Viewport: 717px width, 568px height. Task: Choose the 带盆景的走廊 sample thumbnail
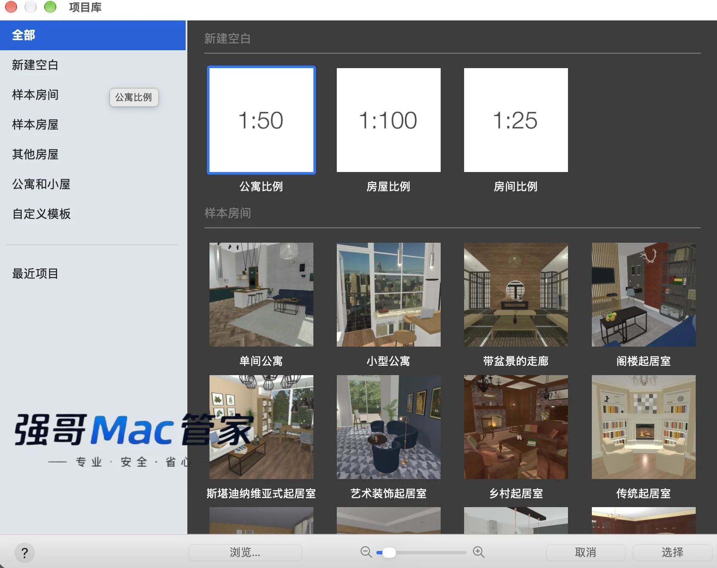tap(516, 295)
